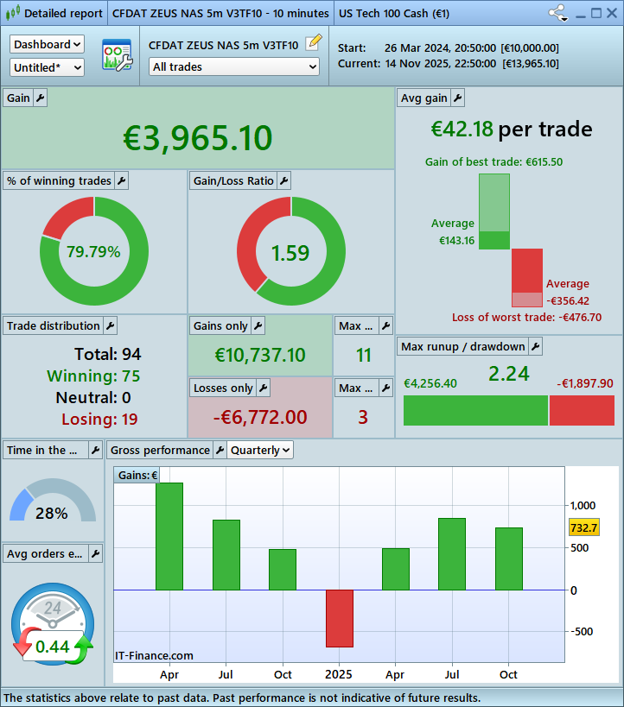This screenshot has width=624, height=707.
Task: Open the Untitled* layout dropdown
Action: pyautogui.click(x=47, y=67)
